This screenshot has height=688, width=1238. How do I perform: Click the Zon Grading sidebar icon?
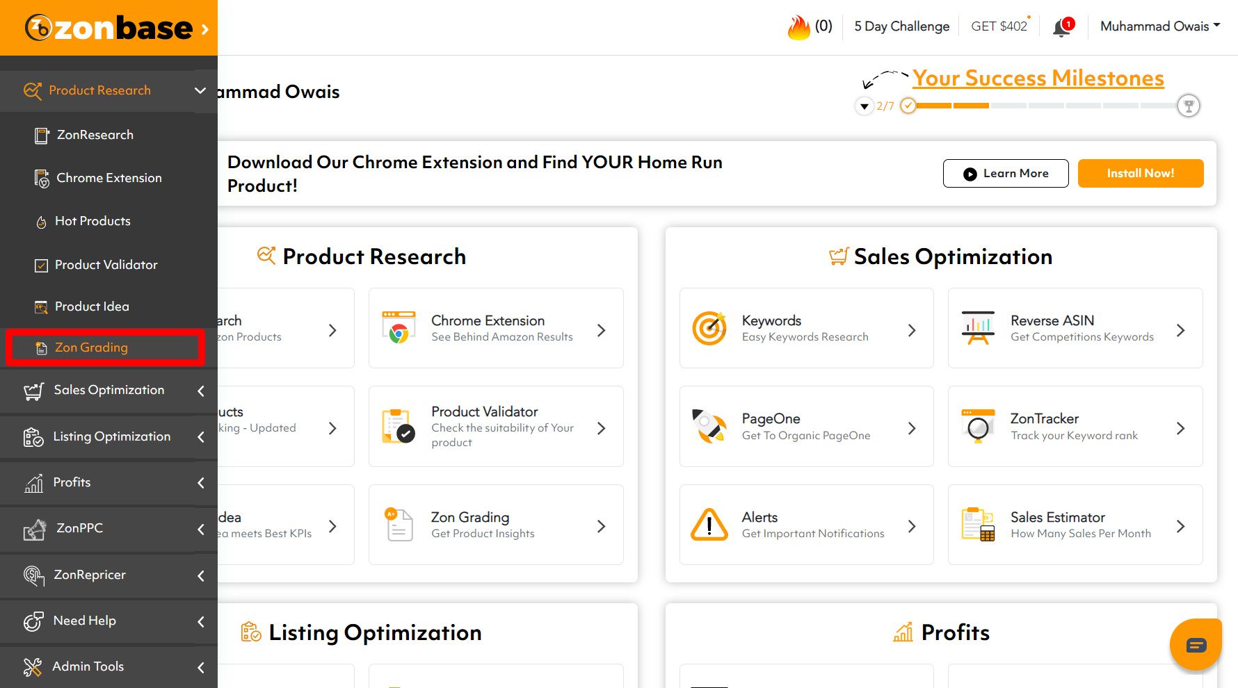pyautogui.click(x=42, y=348)
